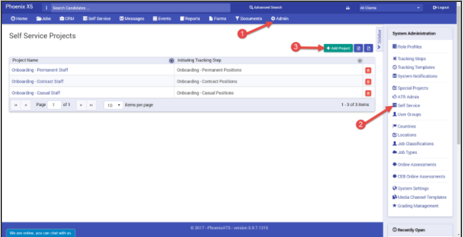Select the Onboarding - Permanent Positions cell
This screenshot has height=237, width=464.
point(268,70)
